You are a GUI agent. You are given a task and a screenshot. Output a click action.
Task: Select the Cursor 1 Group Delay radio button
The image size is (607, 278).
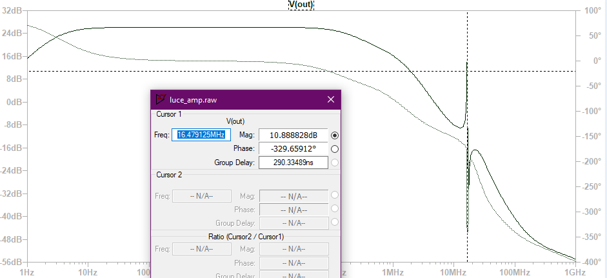[x=335, y=163]
